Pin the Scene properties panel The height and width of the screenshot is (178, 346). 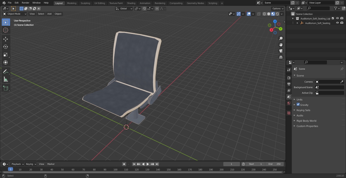tap(342, 69)
